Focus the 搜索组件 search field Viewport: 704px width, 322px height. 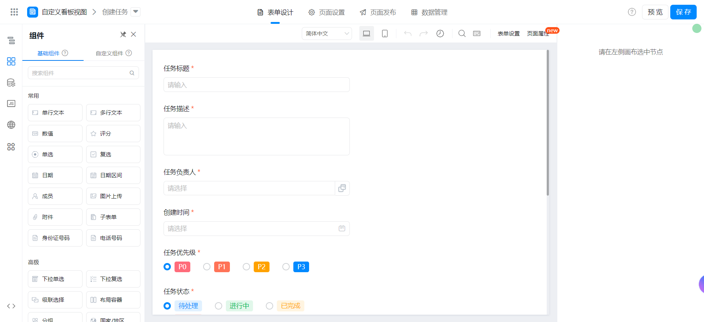tap(83, 73)
